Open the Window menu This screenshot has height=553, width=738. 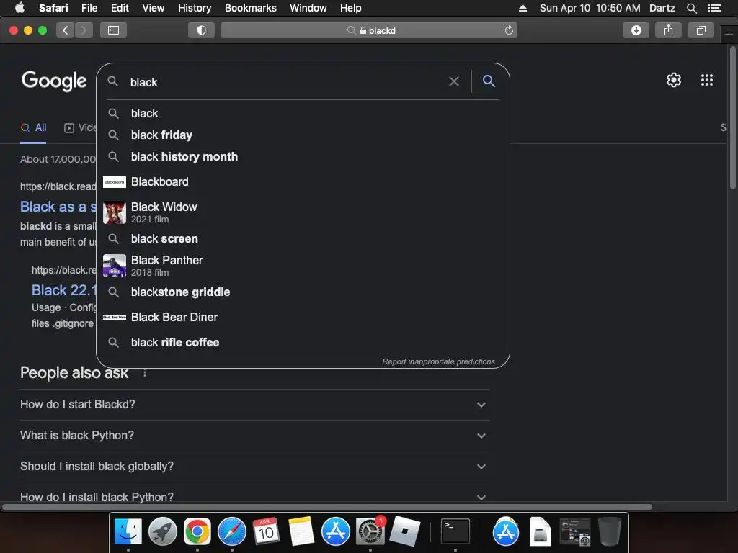[308, 8]
